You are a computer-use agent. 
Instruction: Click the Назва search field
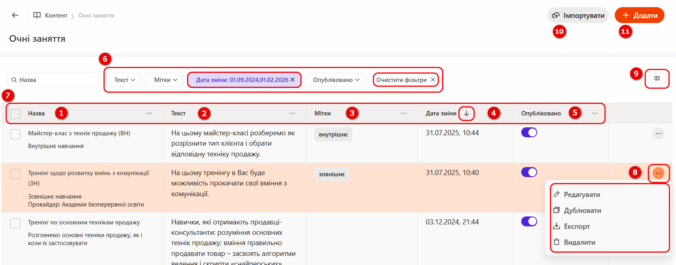pos(56,80)
